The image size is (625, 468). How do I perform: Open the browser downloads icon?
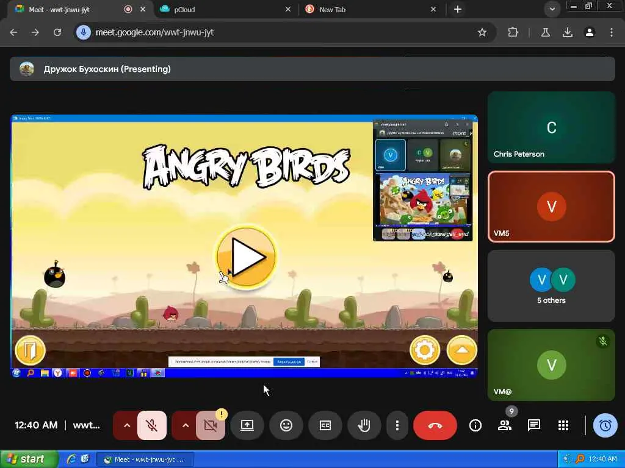[x=568, y=32]
